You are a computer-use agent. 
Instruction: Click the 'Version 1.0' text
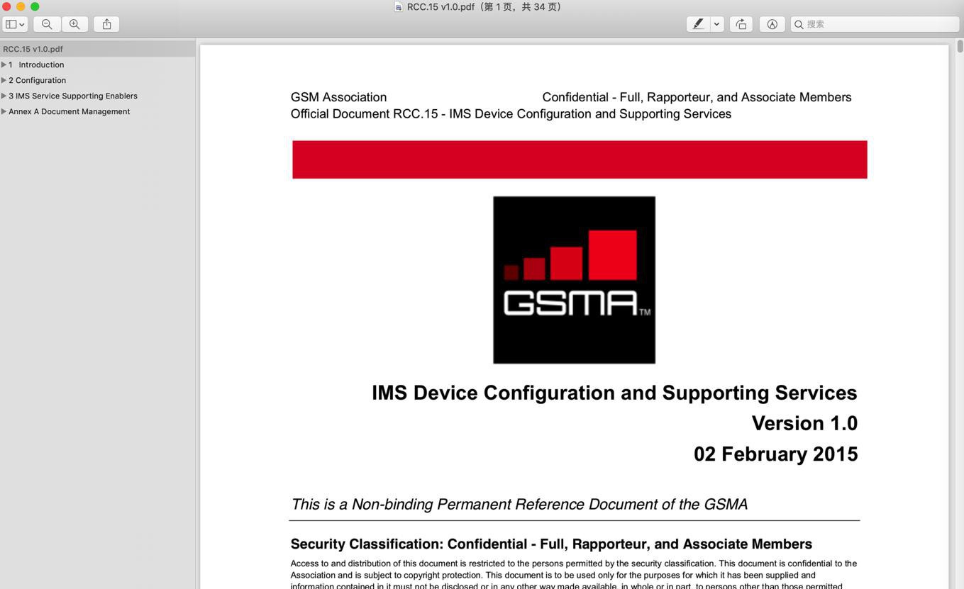point(804,423)
